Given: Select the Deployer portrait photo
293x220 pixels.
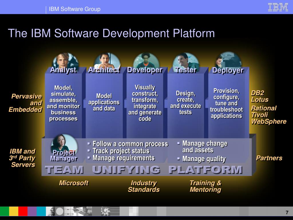Looking at the screenshot, I should pyautogui.click(x=228, y=60).
